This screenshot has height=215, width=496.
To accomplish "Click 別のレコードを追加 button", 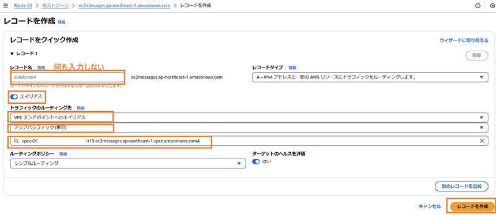I will (461, 186).
